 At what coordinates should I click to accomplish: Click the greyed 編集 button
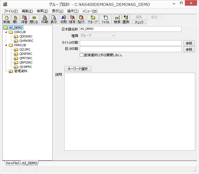[x=139, y=17]
